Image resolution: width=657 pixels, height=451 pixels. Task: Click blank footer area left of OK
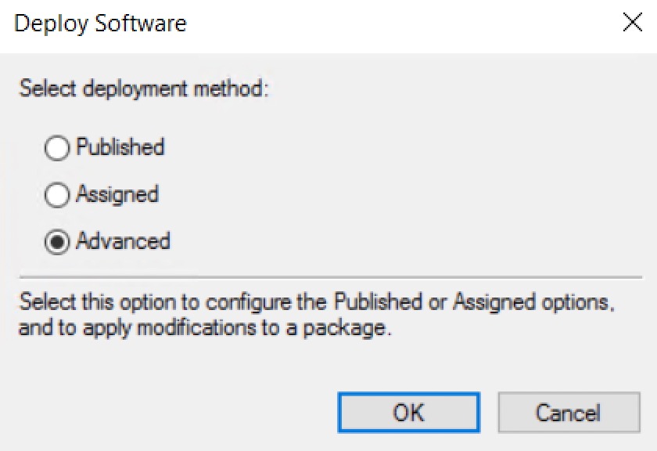(x=172, y=413)
